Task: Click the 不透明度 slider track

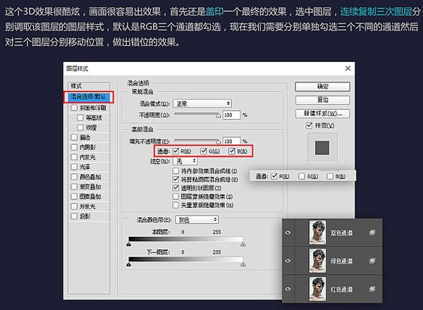Action: pyautogui.click(x=197, y=114)
